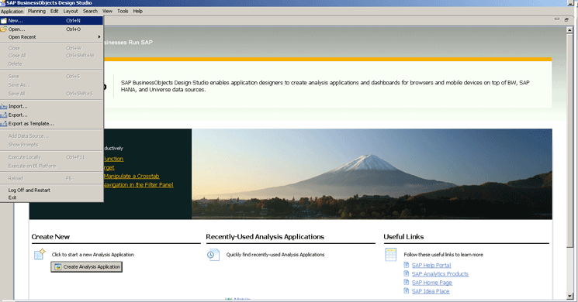Select Import... menu entry
This screenshot has width=578, height=302.
tap(52, 106)
